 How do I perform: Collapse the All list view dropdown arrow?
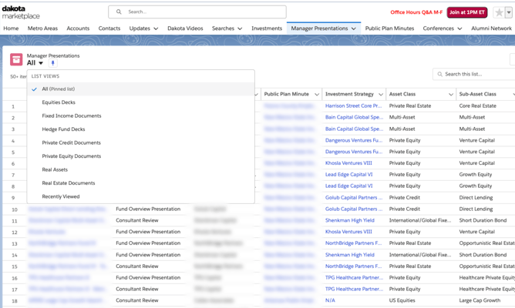click(x=41, y=63)
